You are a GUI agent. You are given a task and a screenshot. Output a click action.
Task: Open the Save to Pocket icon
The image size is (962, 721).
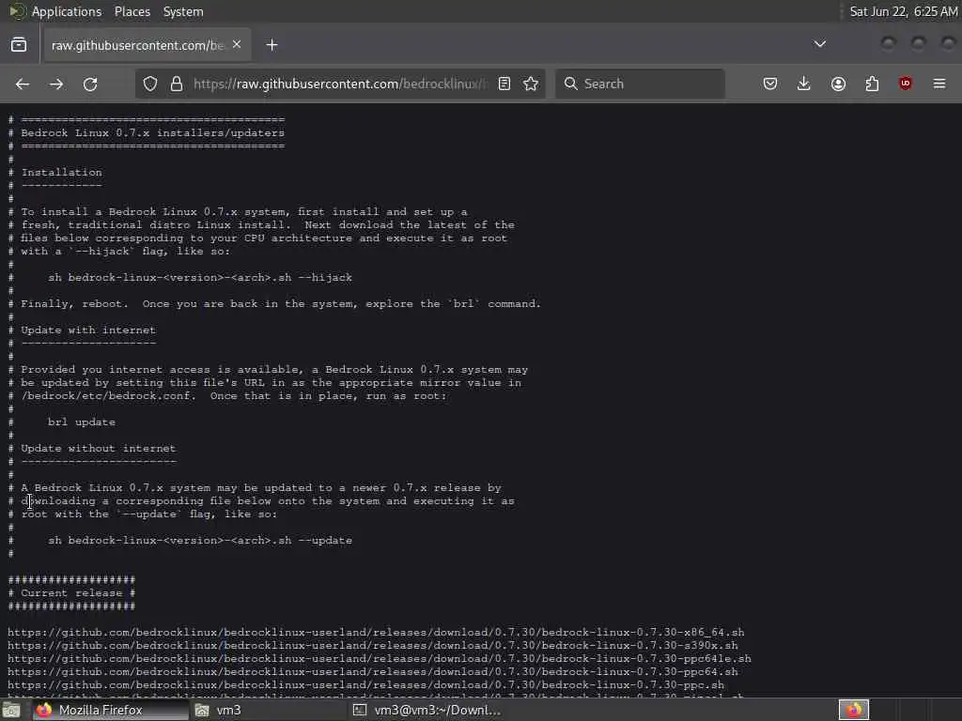click(770, 84)
